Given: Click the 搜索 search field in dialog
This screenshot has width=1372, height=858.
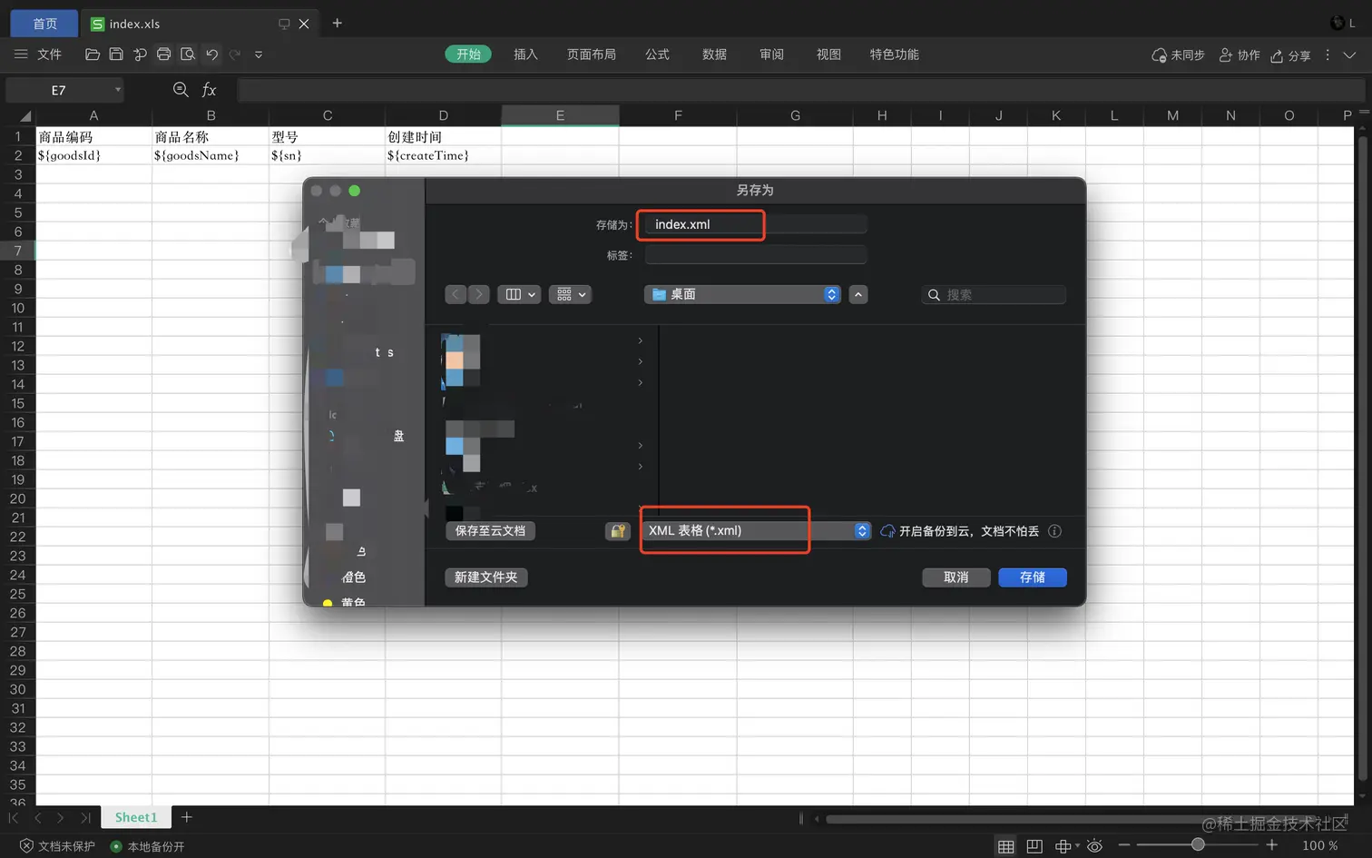Looking at the screenshot, I should (x=994, y=295).
